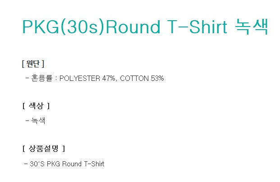This screenshot has width=280, height=182.
Task: Select the 혼용률 label text
Action: pos(42,78)
